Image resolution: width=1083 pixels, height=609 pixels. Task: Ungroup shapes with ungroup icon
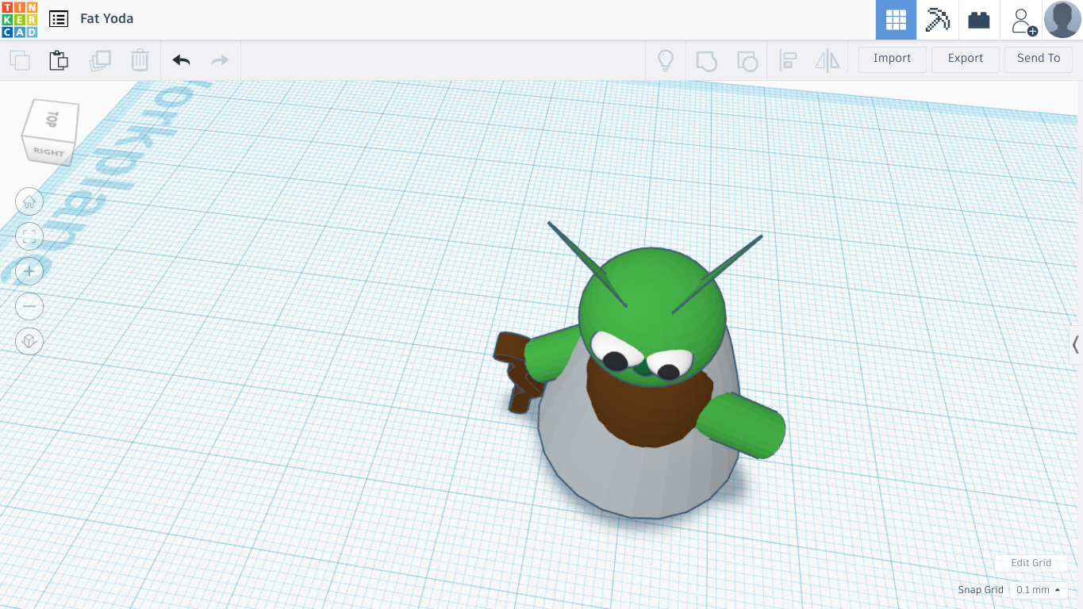[747, 60]
